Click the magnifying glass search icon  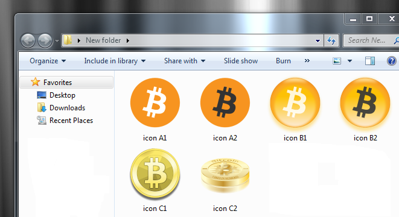(396, 40)
